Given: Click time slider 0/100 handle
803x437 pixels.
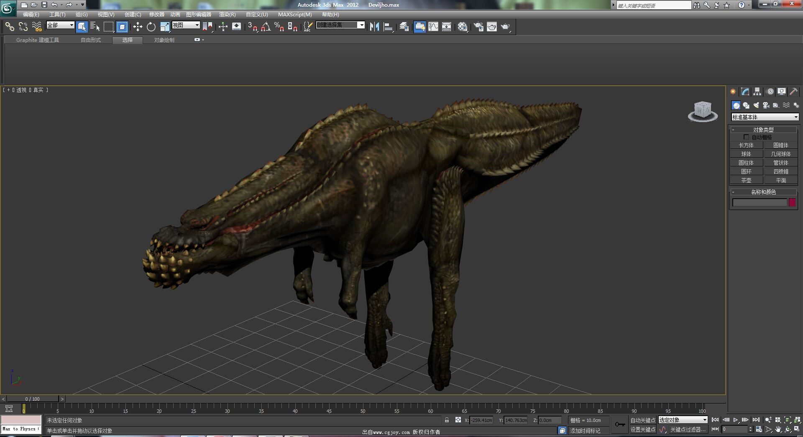Looking at the screenshot, I should [x=32, y=399].
